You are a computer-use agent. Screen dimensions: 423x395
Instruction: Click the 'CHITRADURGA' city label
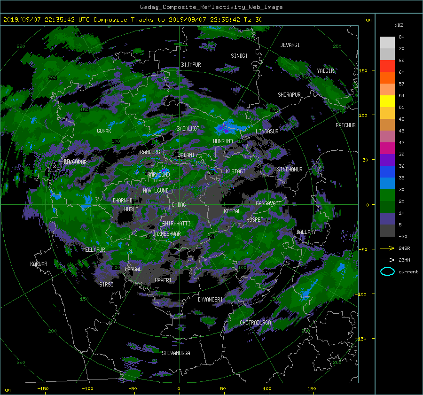point(255,323)
